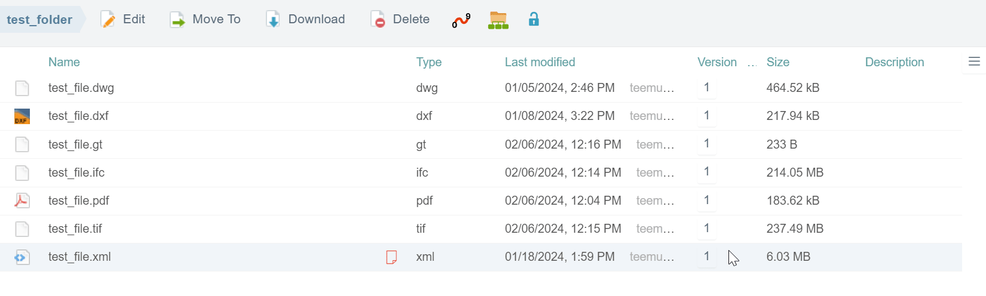Click the blank icon beside test_file.dwg
The image size is (986, 296).
(22, 88)
